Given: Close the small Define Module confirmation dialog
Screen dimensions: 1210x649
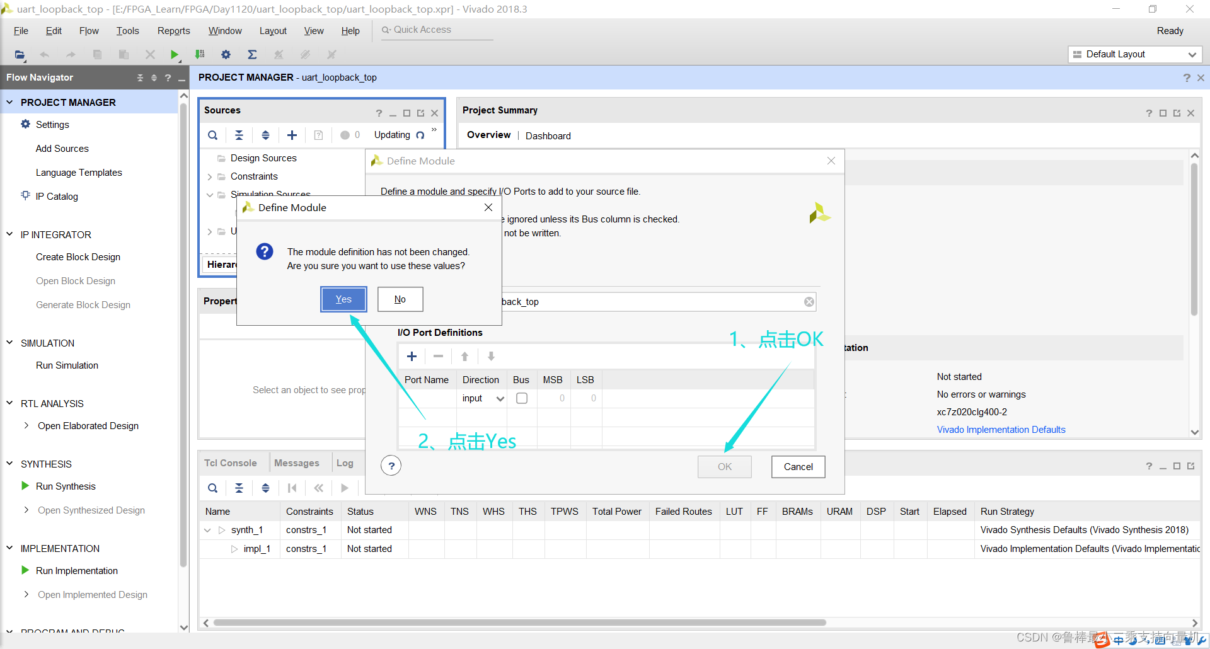Looking at the screenshot, I should click(x=488, y=207).
